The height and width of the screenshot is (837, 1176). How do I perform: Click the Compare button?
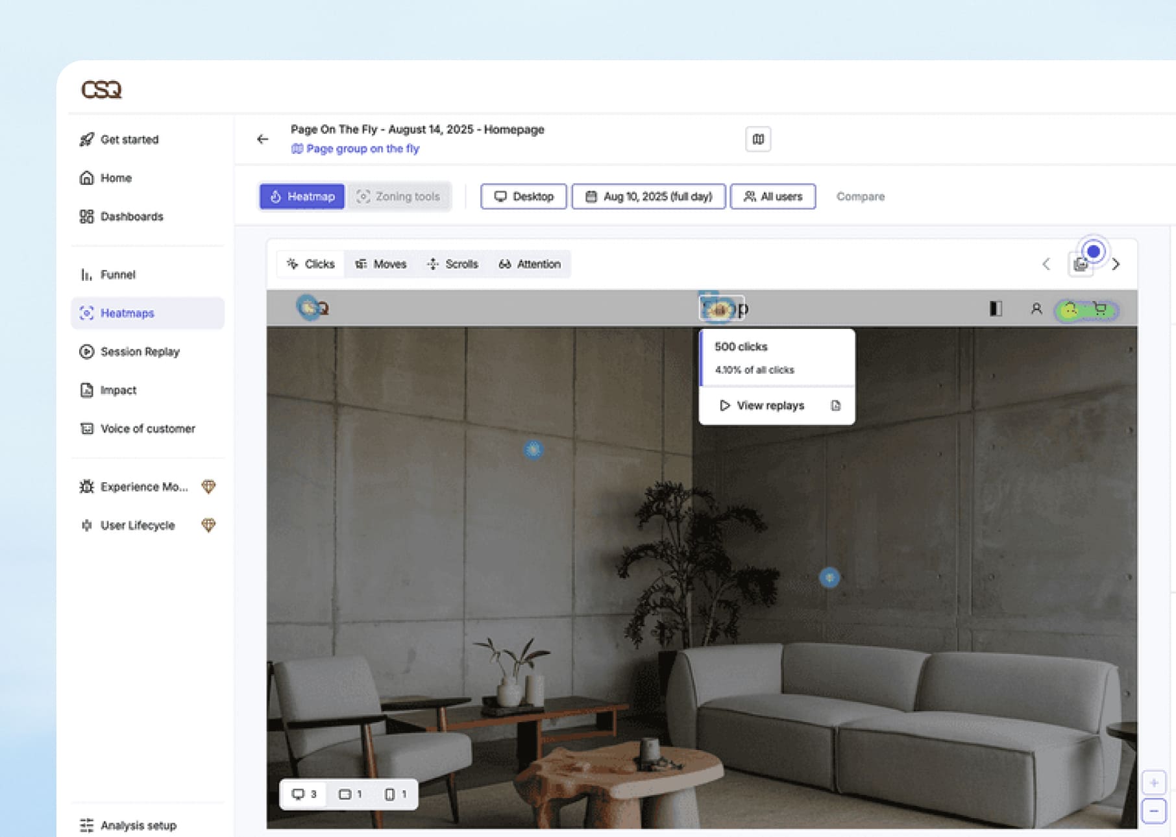click(861, 197)
